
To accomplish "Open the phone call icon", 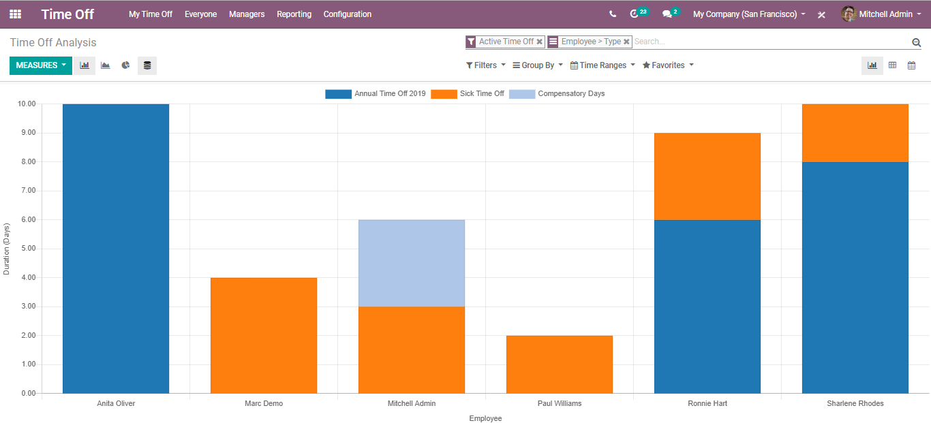I will (613, 14).
